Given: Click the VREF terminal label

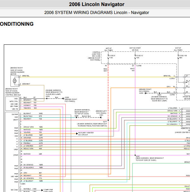Looking at the screenshot, I should [16, 149].
